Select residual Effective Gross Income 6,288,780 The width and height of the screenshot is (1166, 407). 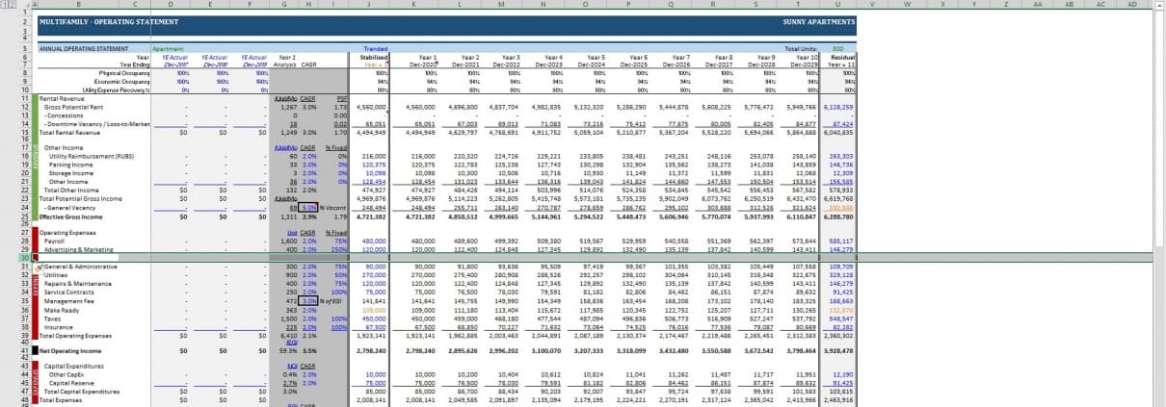click(839, 216)
